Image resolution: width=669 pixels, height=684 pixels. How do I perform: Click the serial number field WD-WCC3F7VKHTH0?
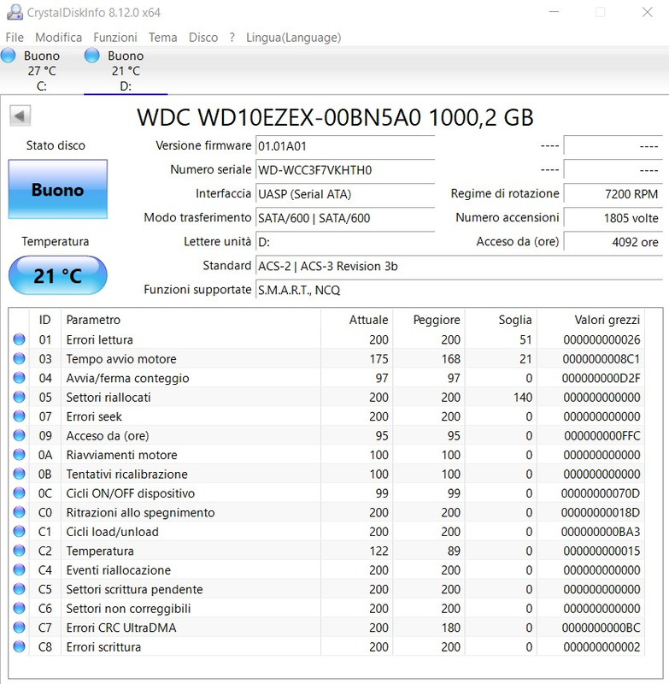[345, 169]
